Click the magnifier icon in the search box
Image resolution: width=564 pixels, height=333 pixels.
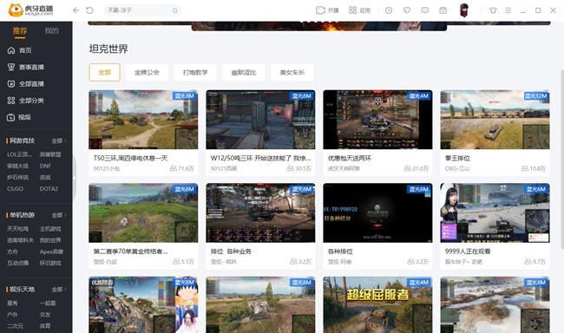174,10
